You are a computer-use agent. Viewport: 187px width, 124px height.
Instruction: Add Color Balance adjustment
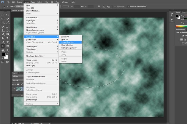pyautogui.click(x=185, y=39)
